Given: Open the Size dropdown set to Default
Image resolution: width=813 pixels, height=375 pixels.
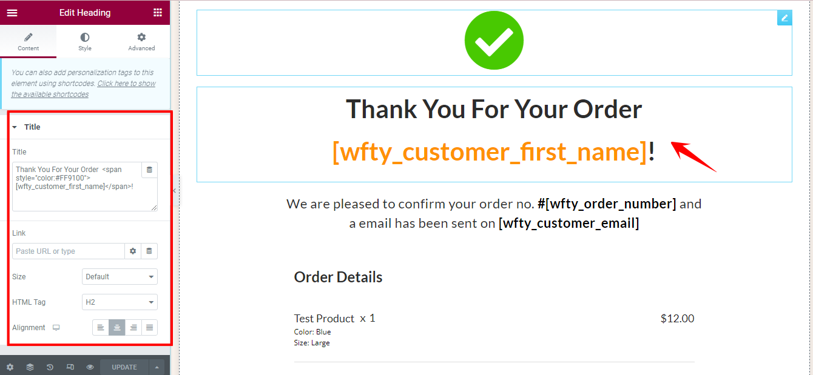Looking at the screenshot, I should [x=120, y=276].
